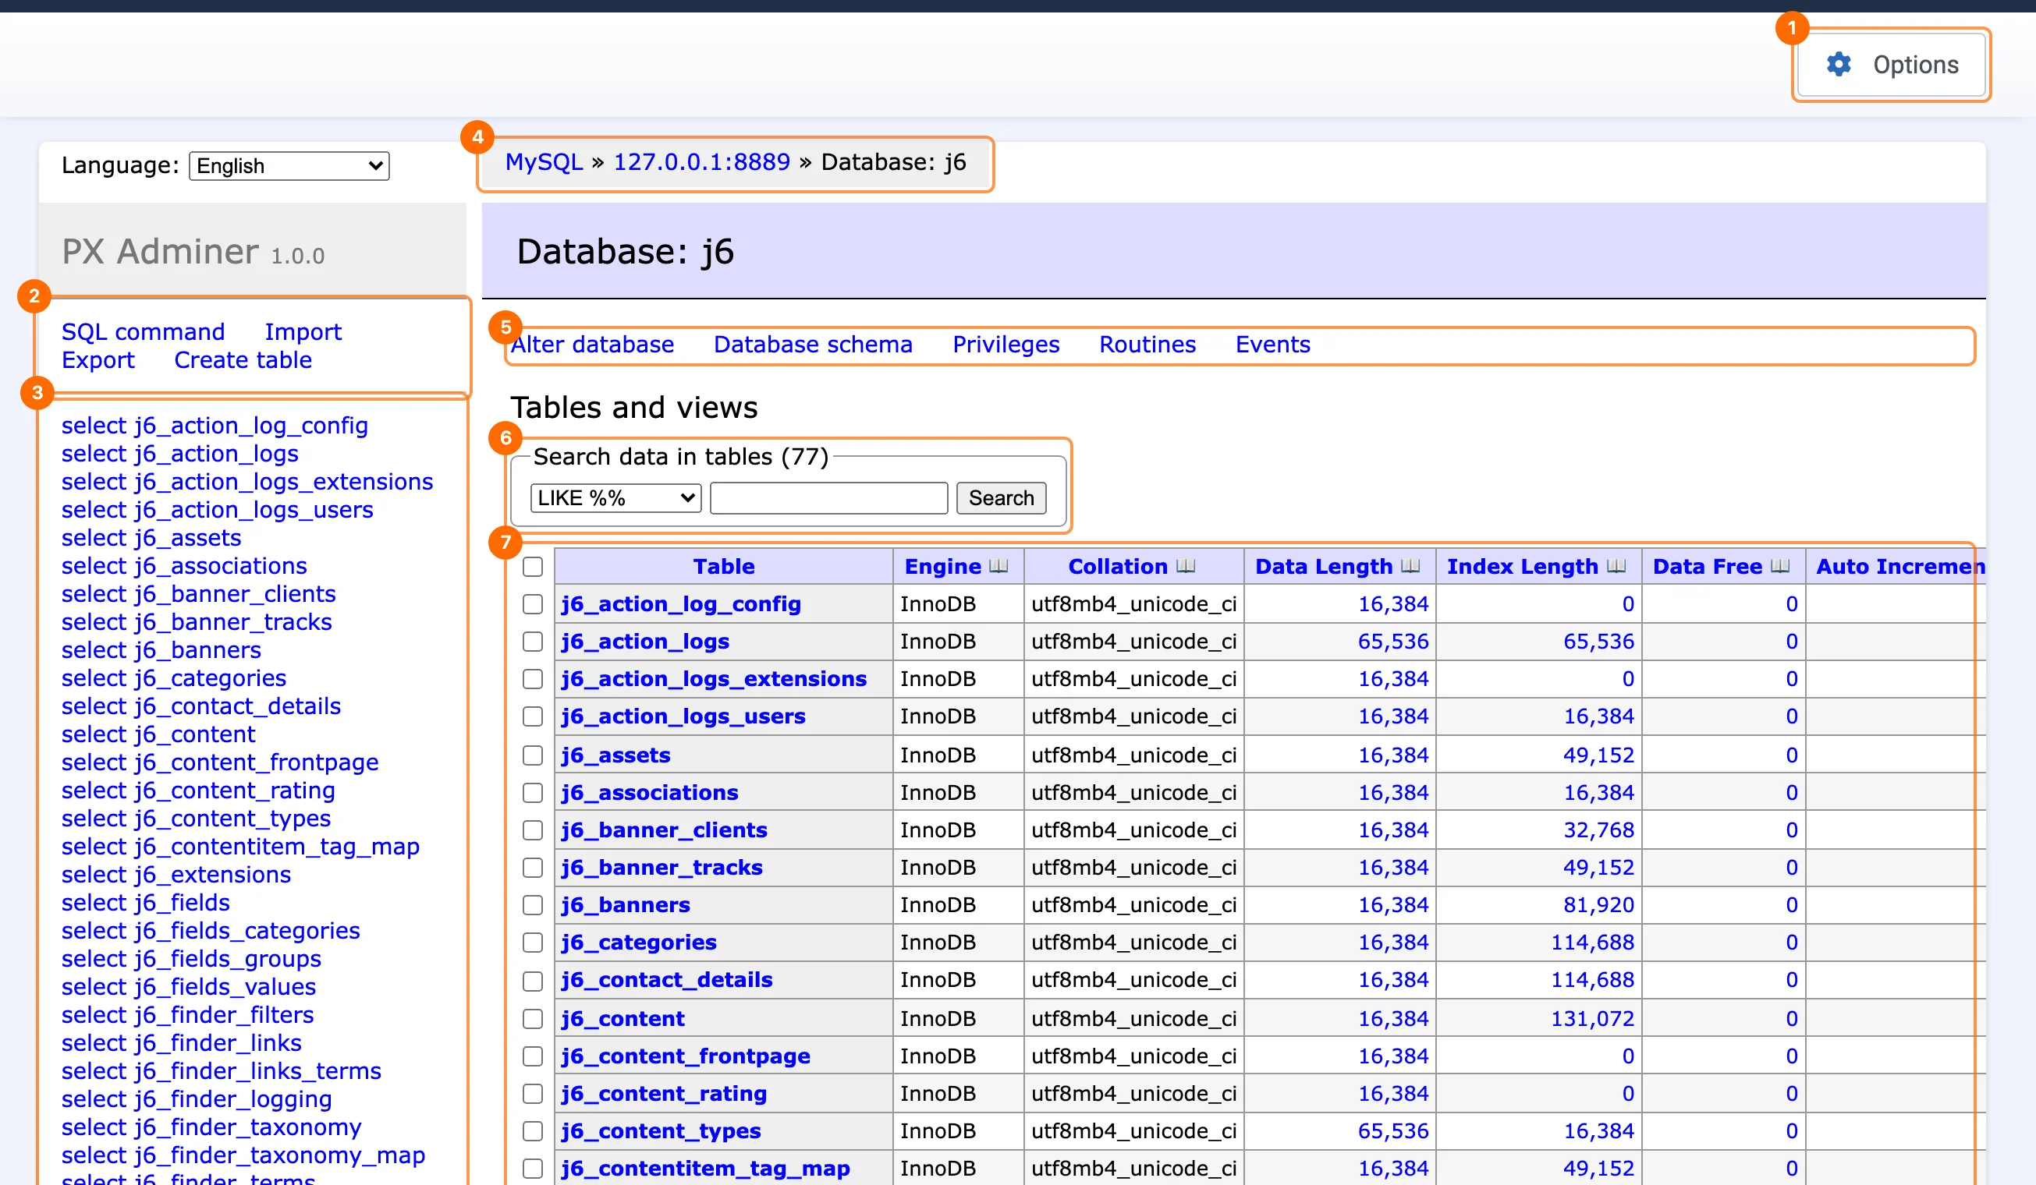
Task: Open the Export link
Action: pyautogui.click(x=98, y=360)
